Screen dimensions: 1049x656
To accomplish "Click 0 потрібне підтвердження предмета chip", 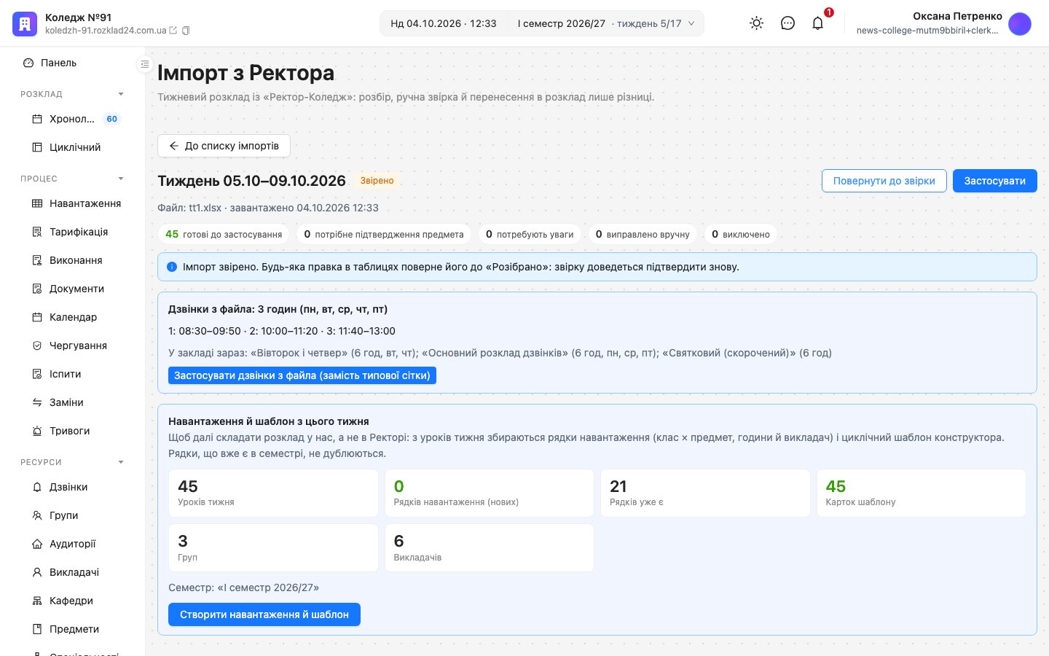I will [384, 234].
